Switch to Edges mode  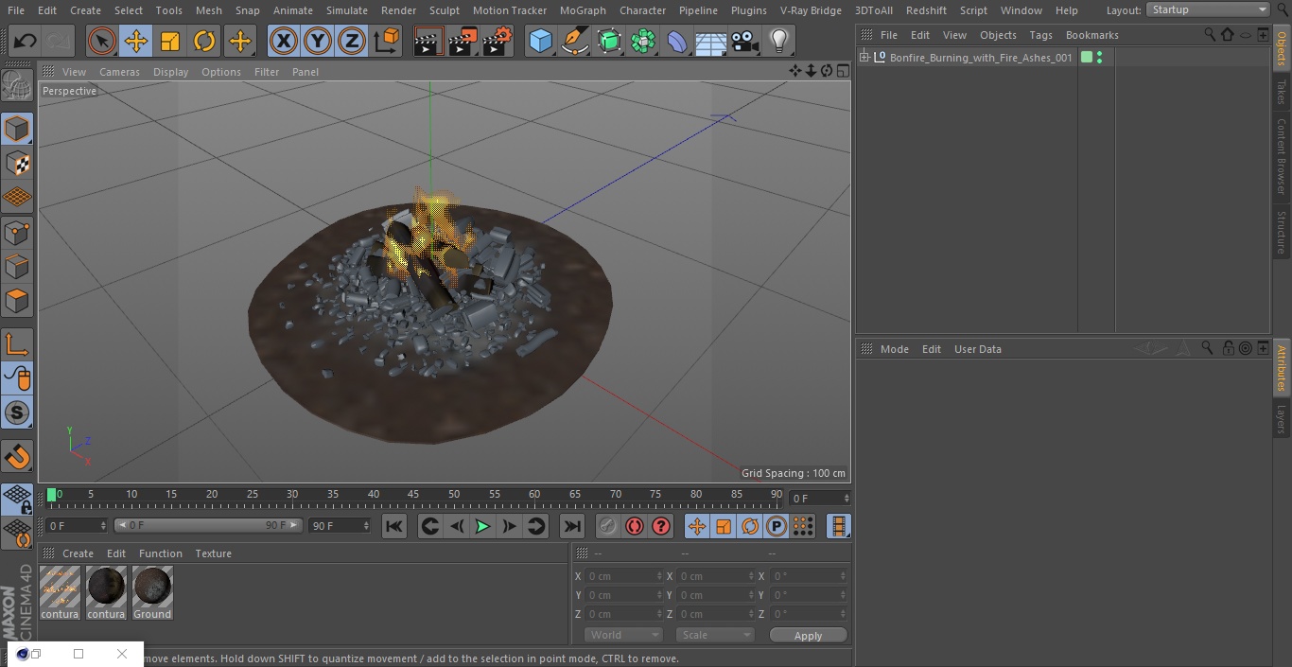(x=17, y=266)
